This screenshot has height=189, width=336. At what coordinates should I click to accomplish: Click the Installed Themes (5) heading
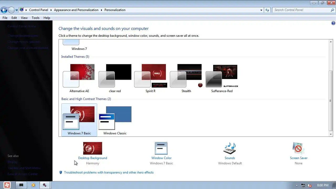pos(75,57)
